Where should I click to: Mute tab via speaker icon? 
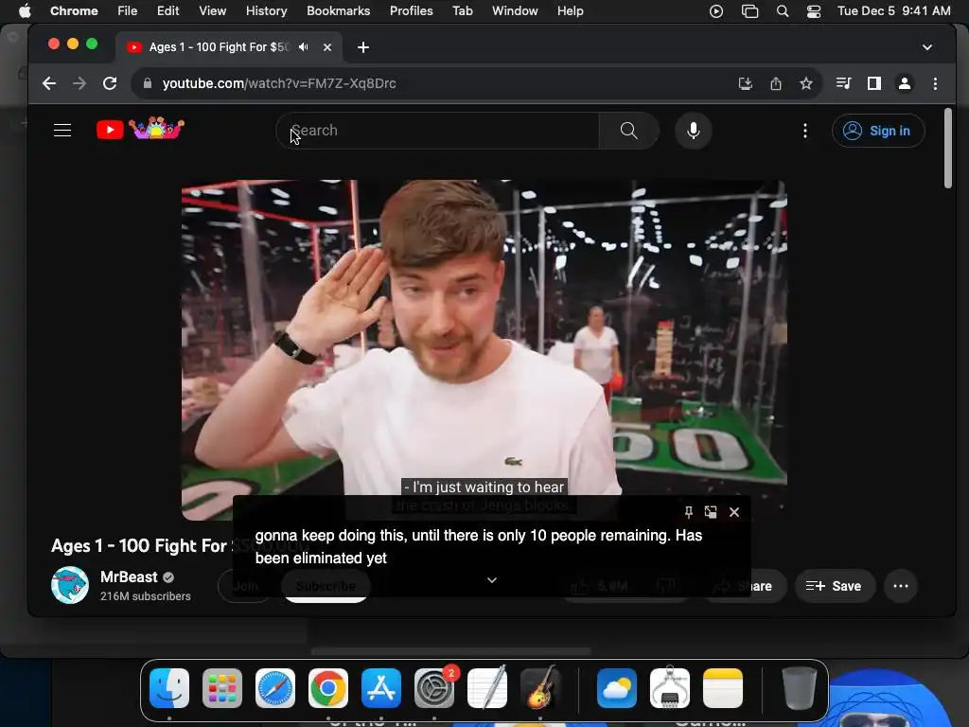pyautogui.click(x=304, y=47)
